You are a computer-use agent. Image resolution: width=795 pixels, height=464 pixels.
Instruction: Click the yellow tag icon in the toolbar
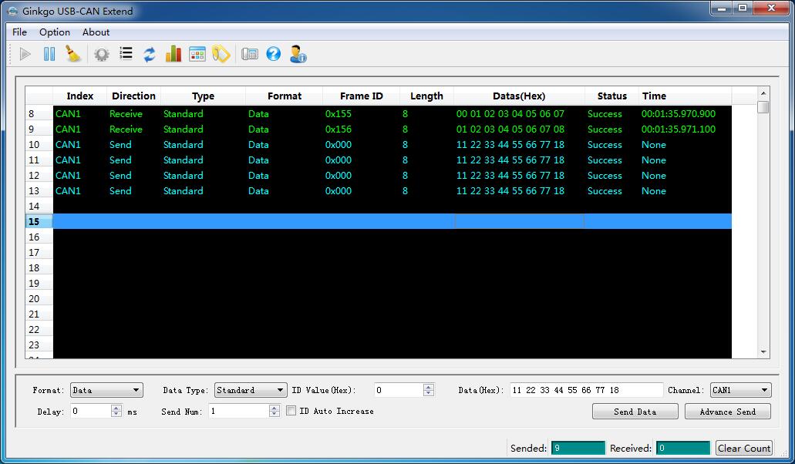[x=221, y=53]
